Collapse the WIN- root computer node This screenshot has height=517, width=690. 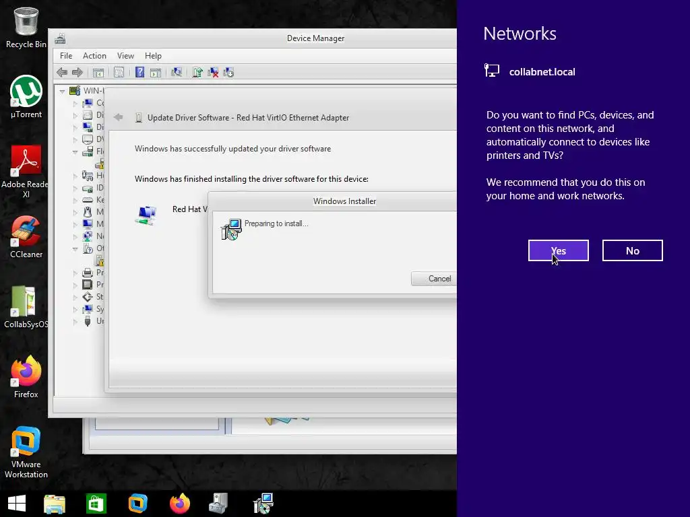[63, 91]
